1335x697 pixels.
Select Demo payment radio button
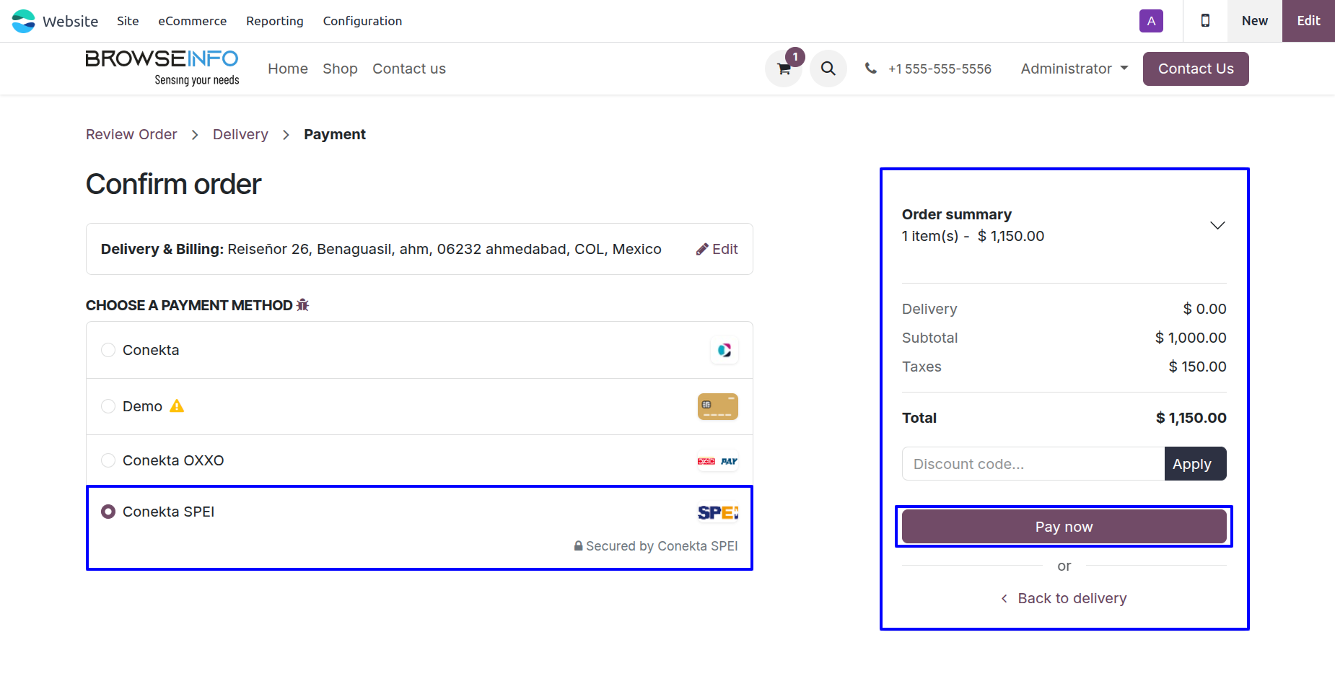[x=108, y=406]
